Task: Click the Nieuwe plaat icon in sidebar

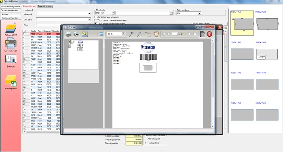Action: 11,27
